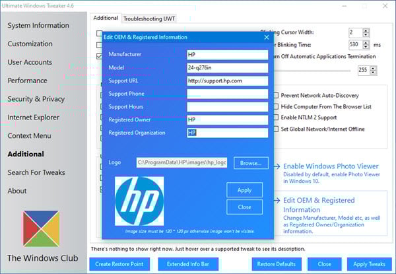
Task: Click the Support Phone input field
Action: click(227, 94)
